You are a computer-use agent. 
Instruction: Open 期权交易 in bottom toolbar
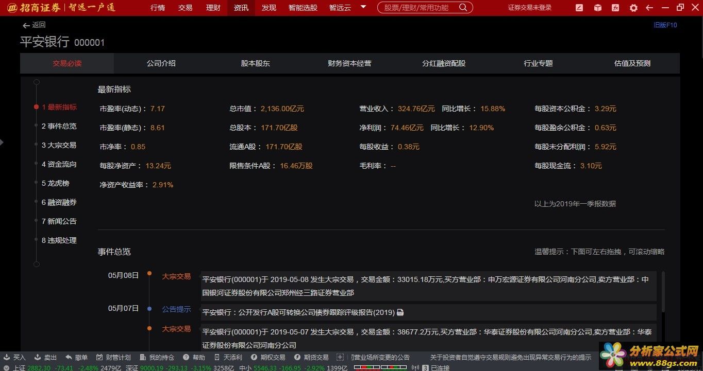(268, 357)
